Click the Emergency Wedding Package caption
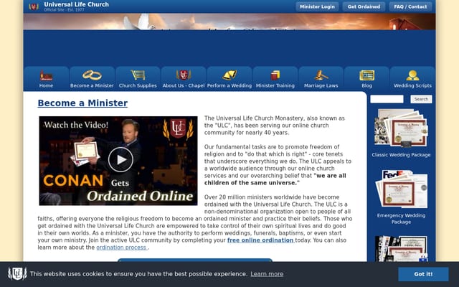The width and height of the screenshot is (459, 287). tap(401, 218)
